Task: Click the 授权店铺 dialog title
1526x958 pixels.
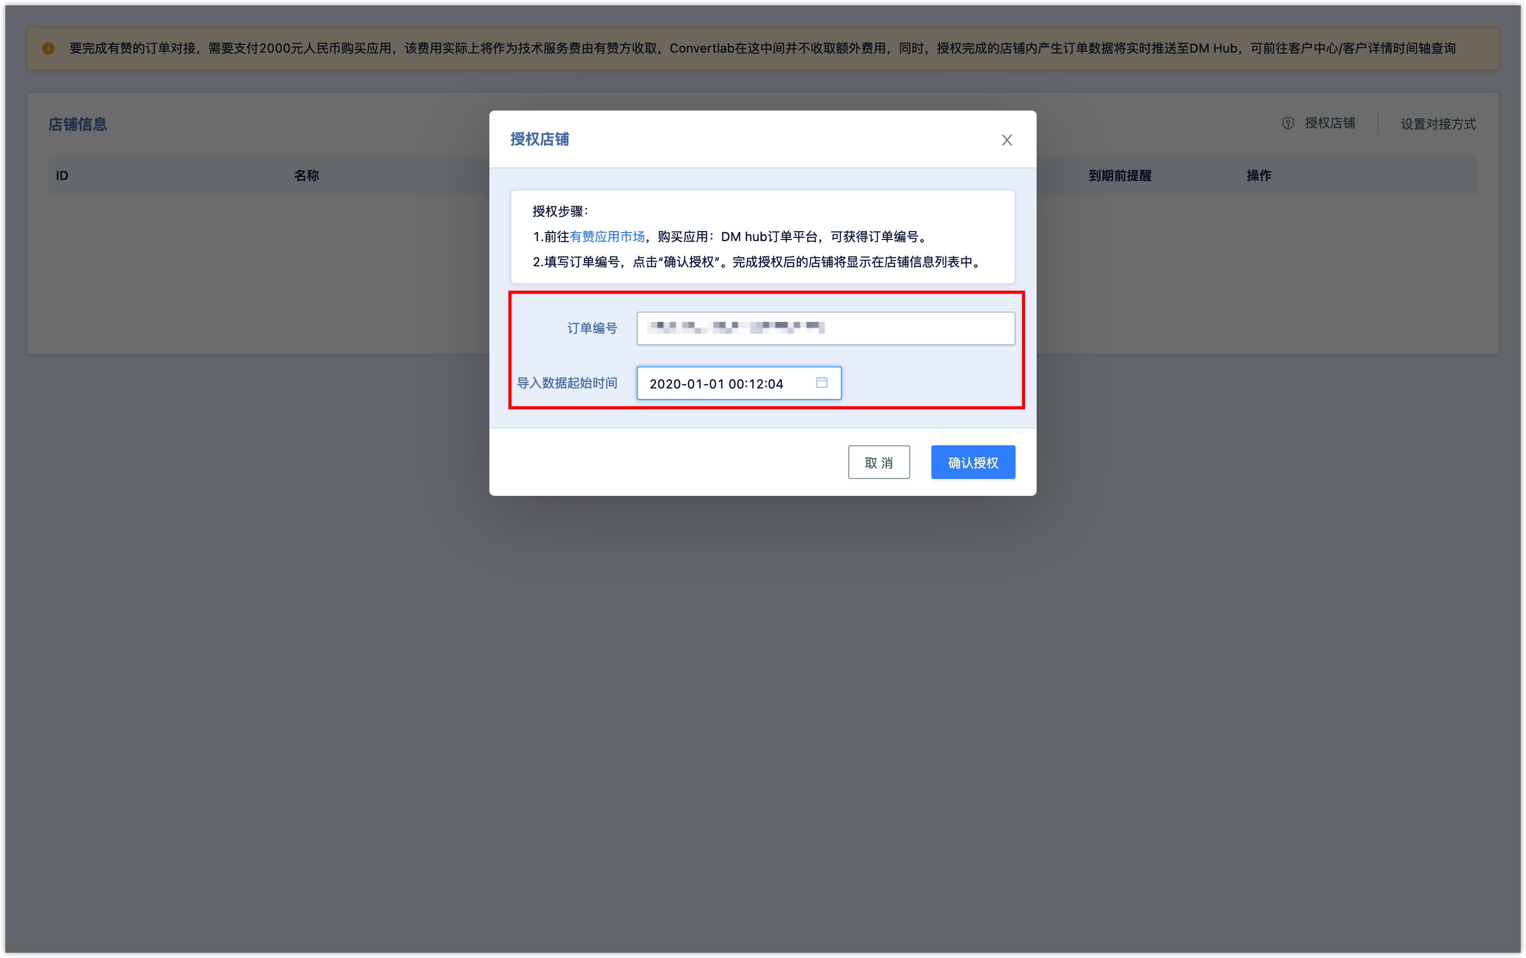Action: [x=539, y=139]
